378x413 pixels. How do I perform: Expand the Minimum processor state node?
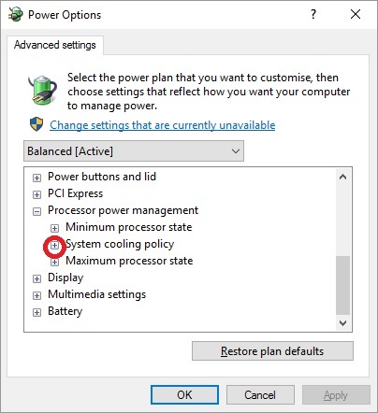coord(54,228)
